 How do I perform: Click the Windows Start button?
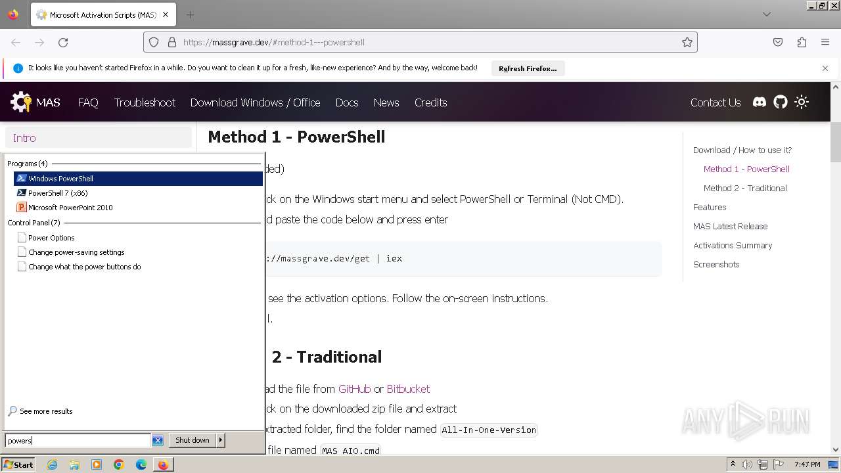tap(18, 464)
